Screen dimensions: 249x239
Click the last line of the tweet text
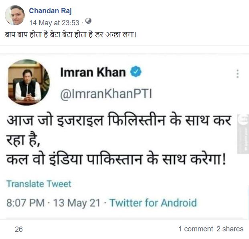click(116, 161)
